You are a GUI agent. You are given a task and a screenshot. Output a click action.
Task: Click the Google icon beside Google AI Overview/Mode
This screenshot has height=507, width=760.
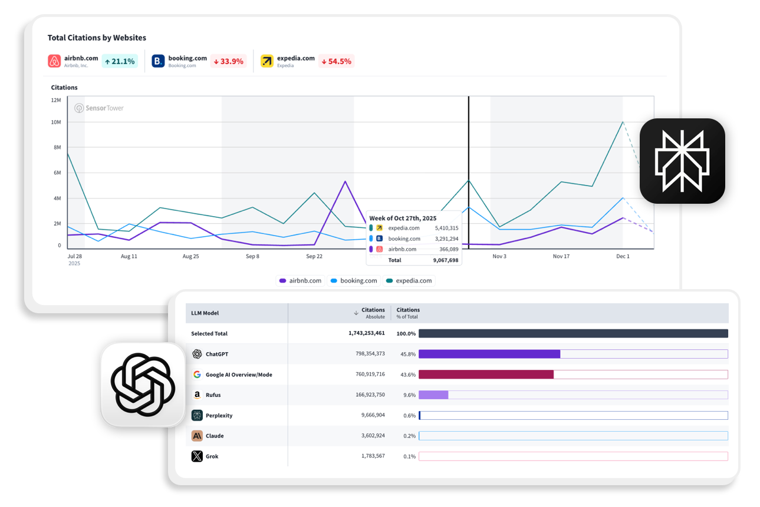click(x=196, y=374)
